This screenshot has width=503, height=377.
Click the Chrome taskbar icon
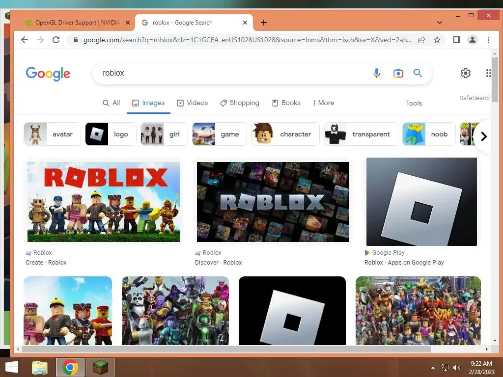click(x=70, y=367)
